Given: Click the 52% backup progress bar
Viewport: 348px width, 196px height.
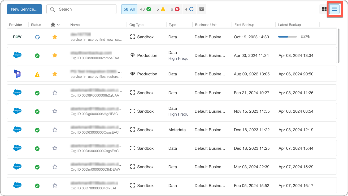Looking at the screenshot, I should [288, 37].
